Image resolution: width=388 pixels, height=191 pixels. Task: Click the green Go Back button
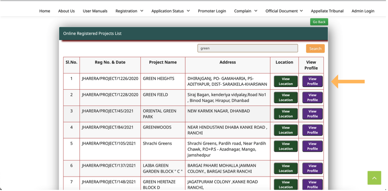(x=319, y=22)
